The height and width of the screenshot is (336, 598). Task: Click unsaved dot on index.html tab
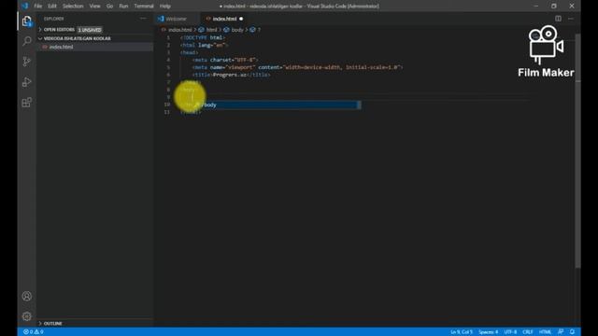pyautogui.click(x=241, y=19)
